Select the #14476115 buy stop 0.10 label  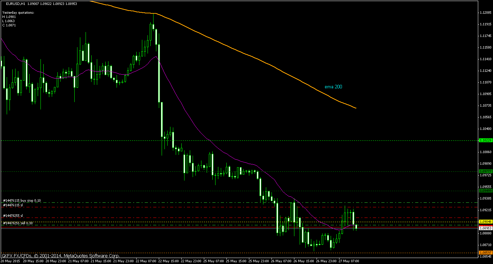22,200
